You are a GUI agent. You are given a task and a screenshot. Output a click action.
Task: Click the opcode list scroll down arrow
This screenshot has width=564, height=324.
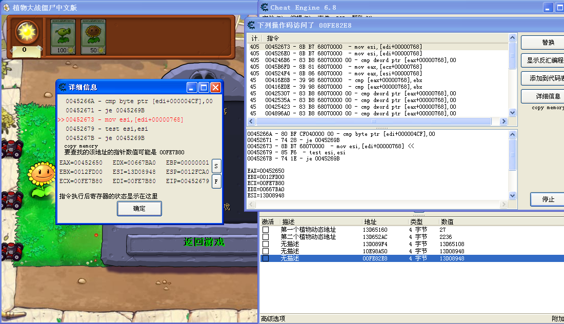(513, 113)
